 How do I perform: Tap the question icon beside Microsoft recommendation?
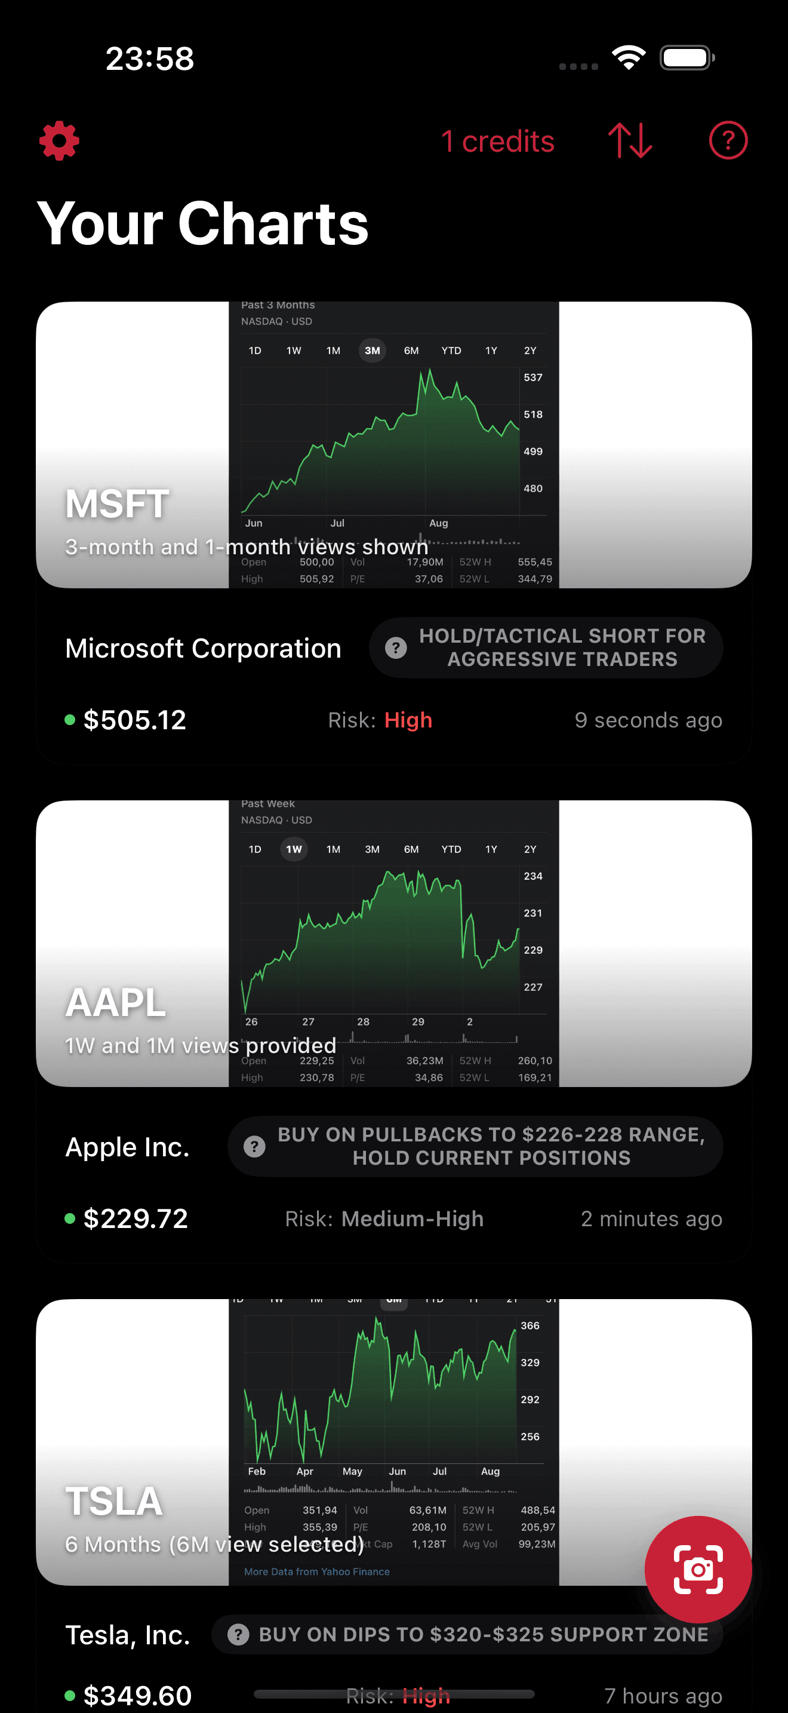[396, 647]
